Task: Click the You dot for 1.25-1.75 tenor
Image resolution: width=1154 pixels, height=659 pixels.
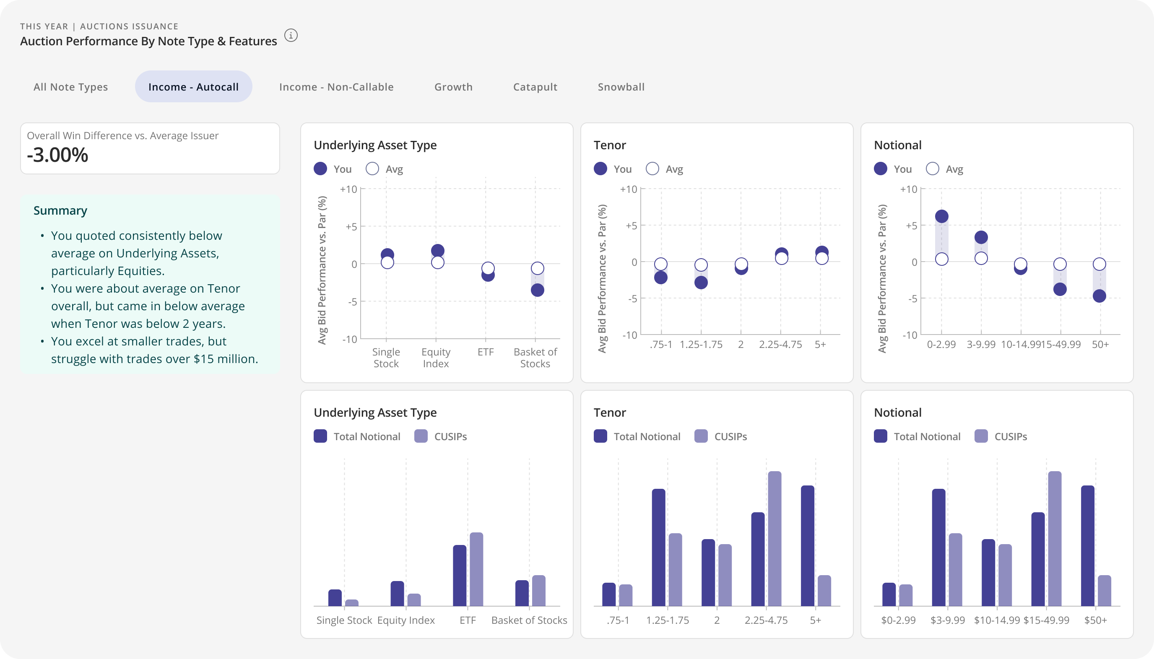Action: point(701,283)
